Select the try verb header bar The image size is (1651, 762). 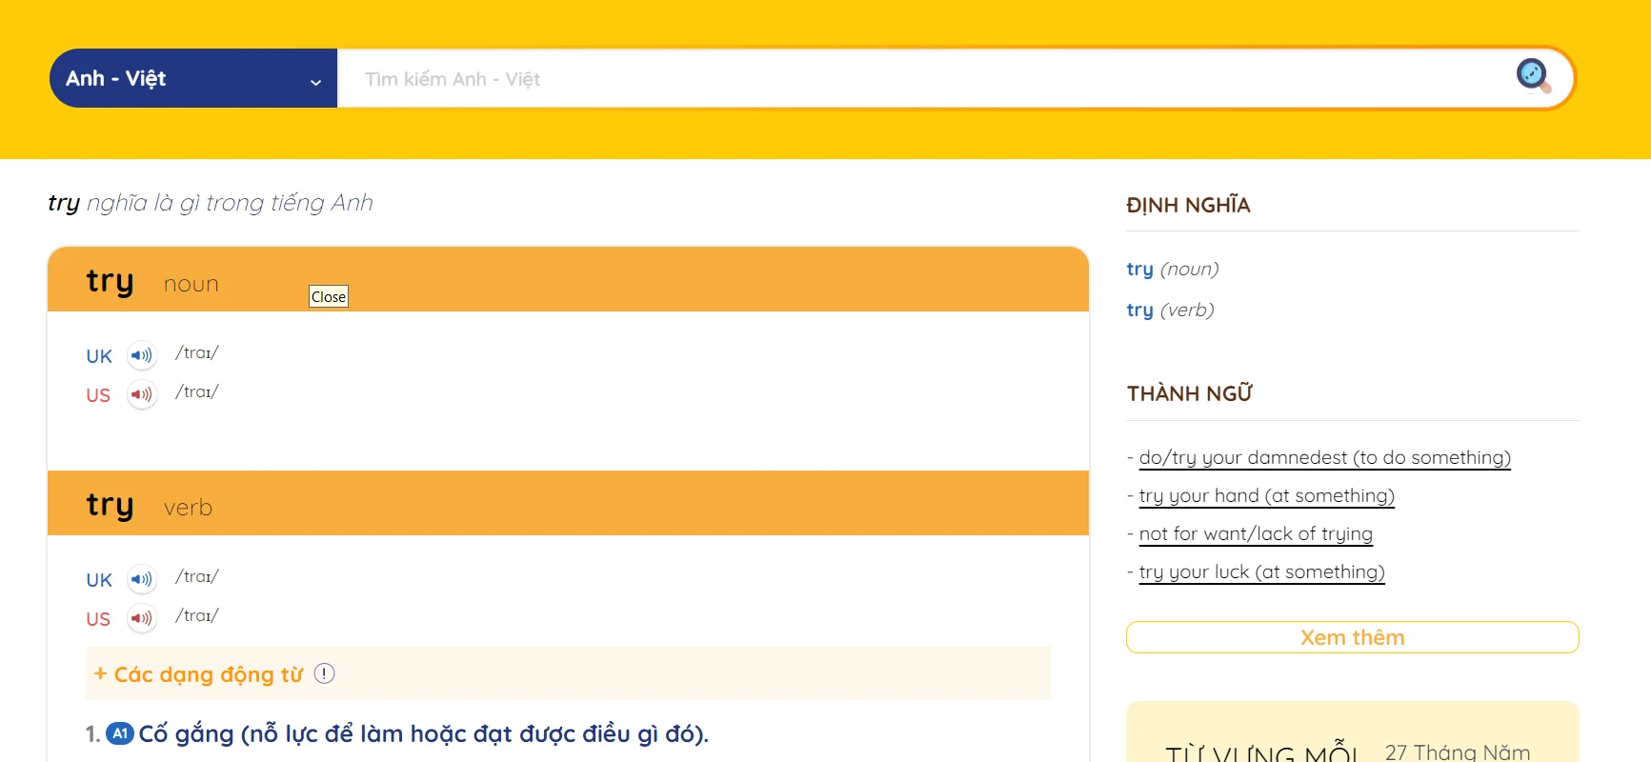(x=568, y=503)
